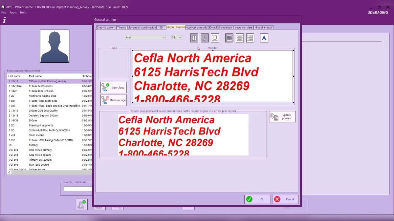Viewport: 394px width, 221px height.
Task: Switch to the Theme tab
Action: pyautogui.click(x=121, y=28)
